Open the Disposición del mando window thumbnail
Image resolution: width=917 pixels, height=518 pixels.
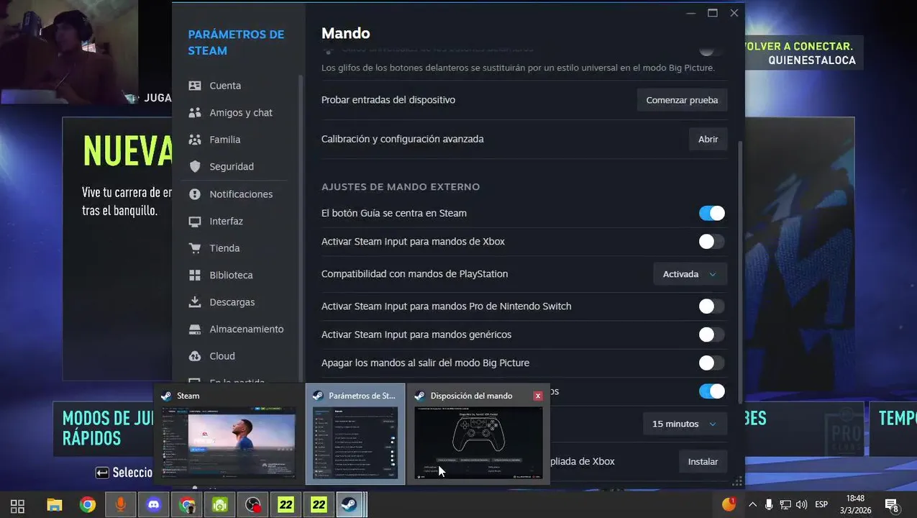tap(478, 434)
